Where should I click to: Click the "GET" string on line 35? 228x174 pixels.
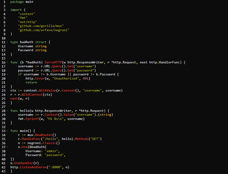point(95,139)
